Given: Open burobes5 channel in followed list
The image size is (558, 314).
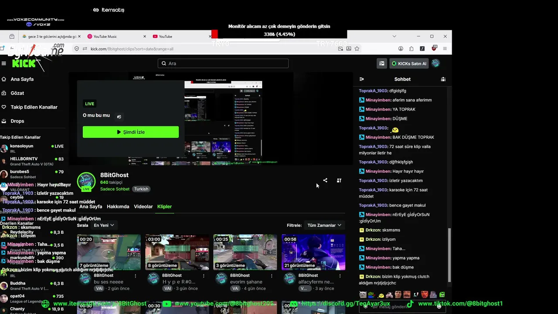Looking at the screenshot, I should point(34,174).
